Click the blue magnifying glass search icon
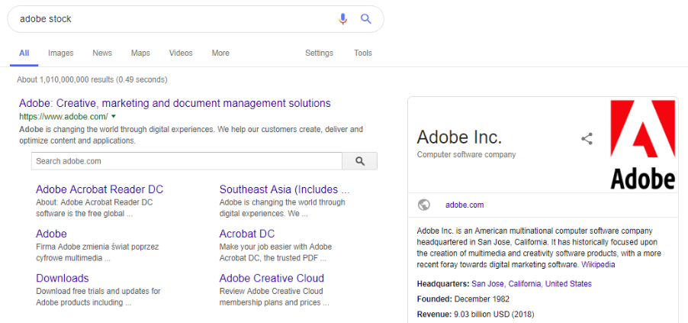The width and height of the screenshot is (688, 323). (366, 19)
